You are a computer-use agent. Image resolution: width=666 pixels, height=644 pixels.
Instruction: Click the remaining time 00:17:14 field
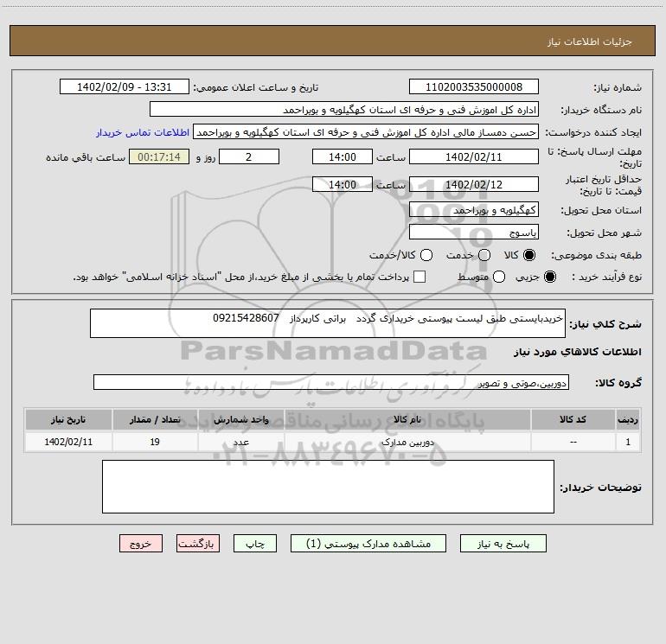click(x=159, y=156)
